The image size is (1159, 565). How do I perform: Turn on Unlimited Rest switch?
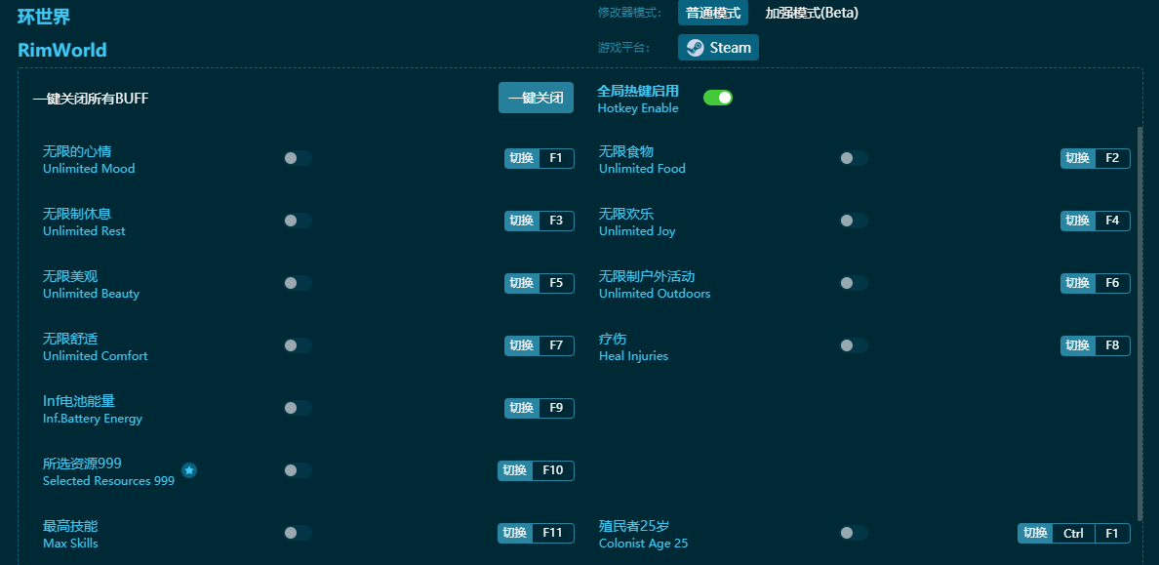point(298,221)
